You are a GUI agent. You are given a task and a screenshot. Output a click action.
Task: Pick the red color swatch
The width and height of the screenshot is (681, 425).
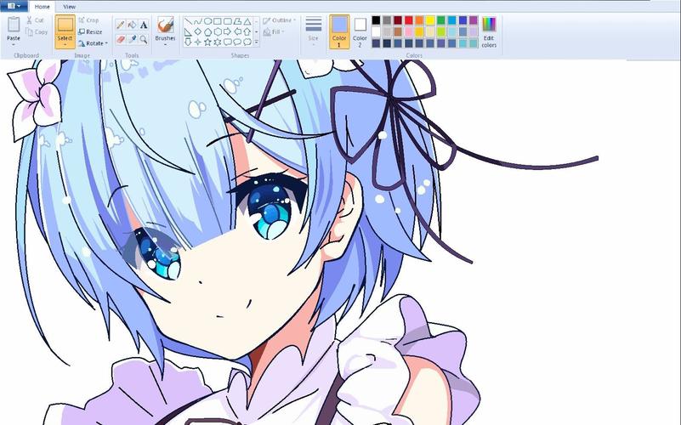pyautogui.click(x=408, y=20)
